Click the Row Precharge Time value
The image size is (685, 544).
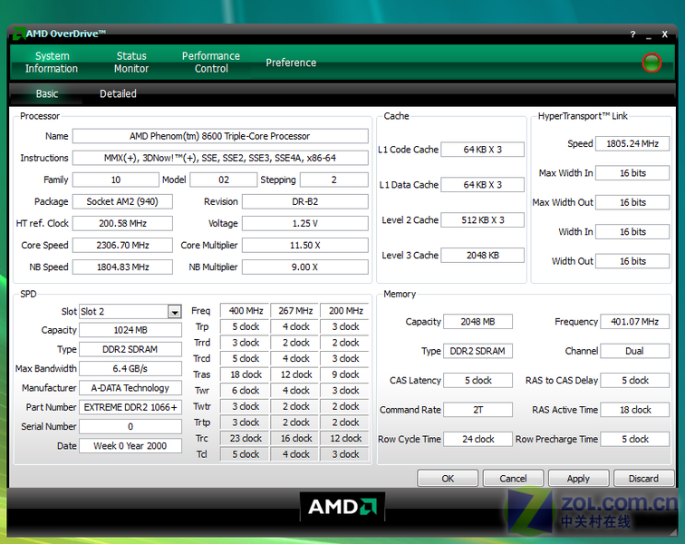tap(635, 439)
